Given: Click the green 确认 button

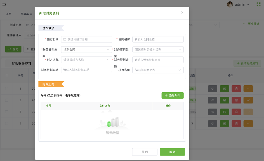Looking at the screenshot, I should pos(172,152).
